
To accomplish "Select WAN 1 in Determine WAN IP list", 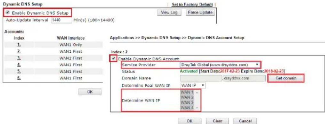I will (187, 92).
